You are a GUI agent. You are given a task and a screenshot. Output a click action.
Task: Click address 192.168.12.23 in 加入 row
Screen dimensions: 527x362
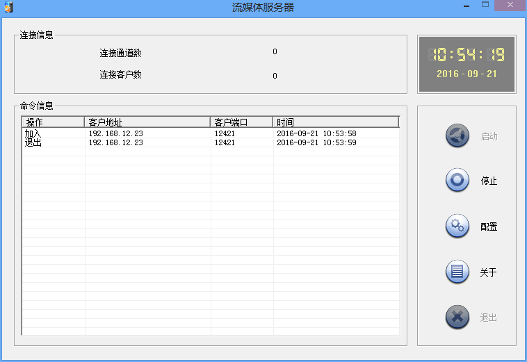coord(116,133)
